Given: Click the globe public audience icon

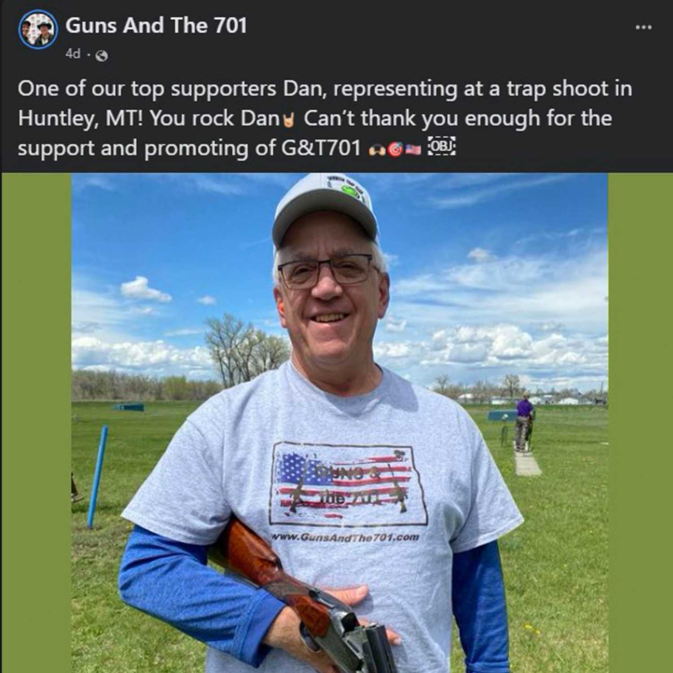Looking at the screenshot, I should click(102, 56).
